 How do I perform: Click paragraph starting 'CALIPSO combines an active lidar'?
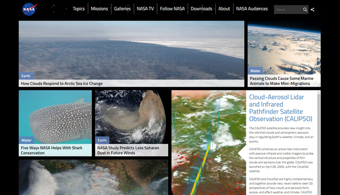click(x=281, y=160)
